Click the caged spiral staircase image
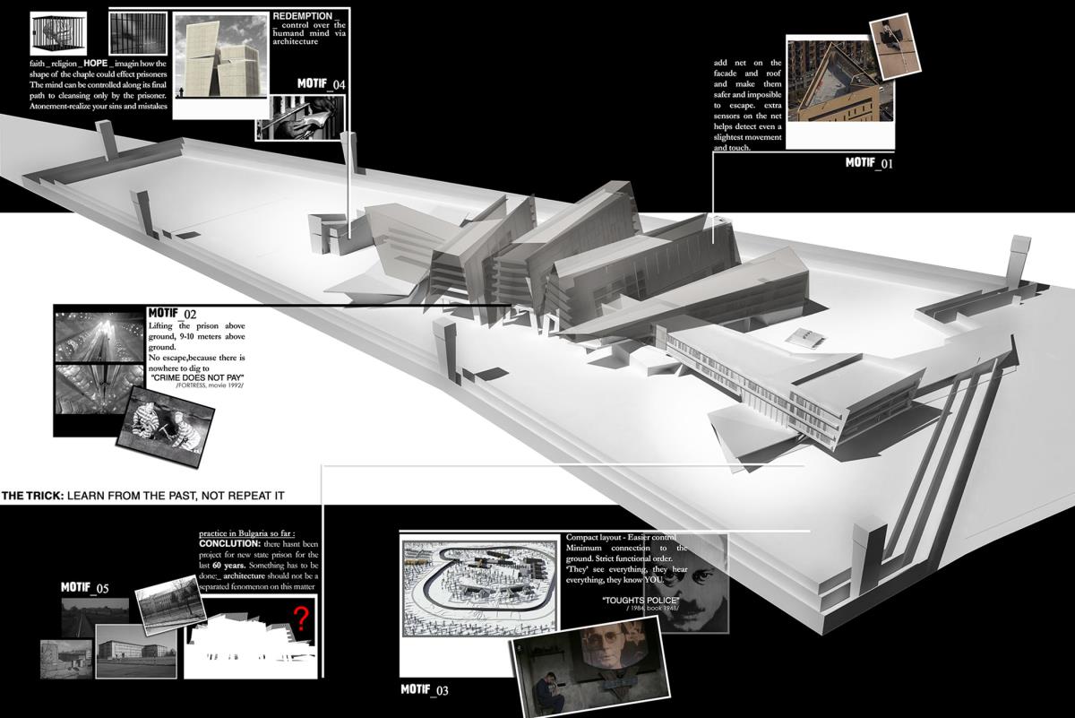The width and height of the screenshot is (1075, 718). coord(57,34)
